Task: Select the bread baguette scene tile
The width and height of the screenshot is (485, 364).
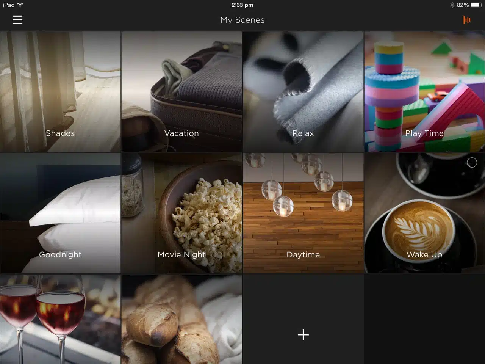Action: [x=181, y=319]
